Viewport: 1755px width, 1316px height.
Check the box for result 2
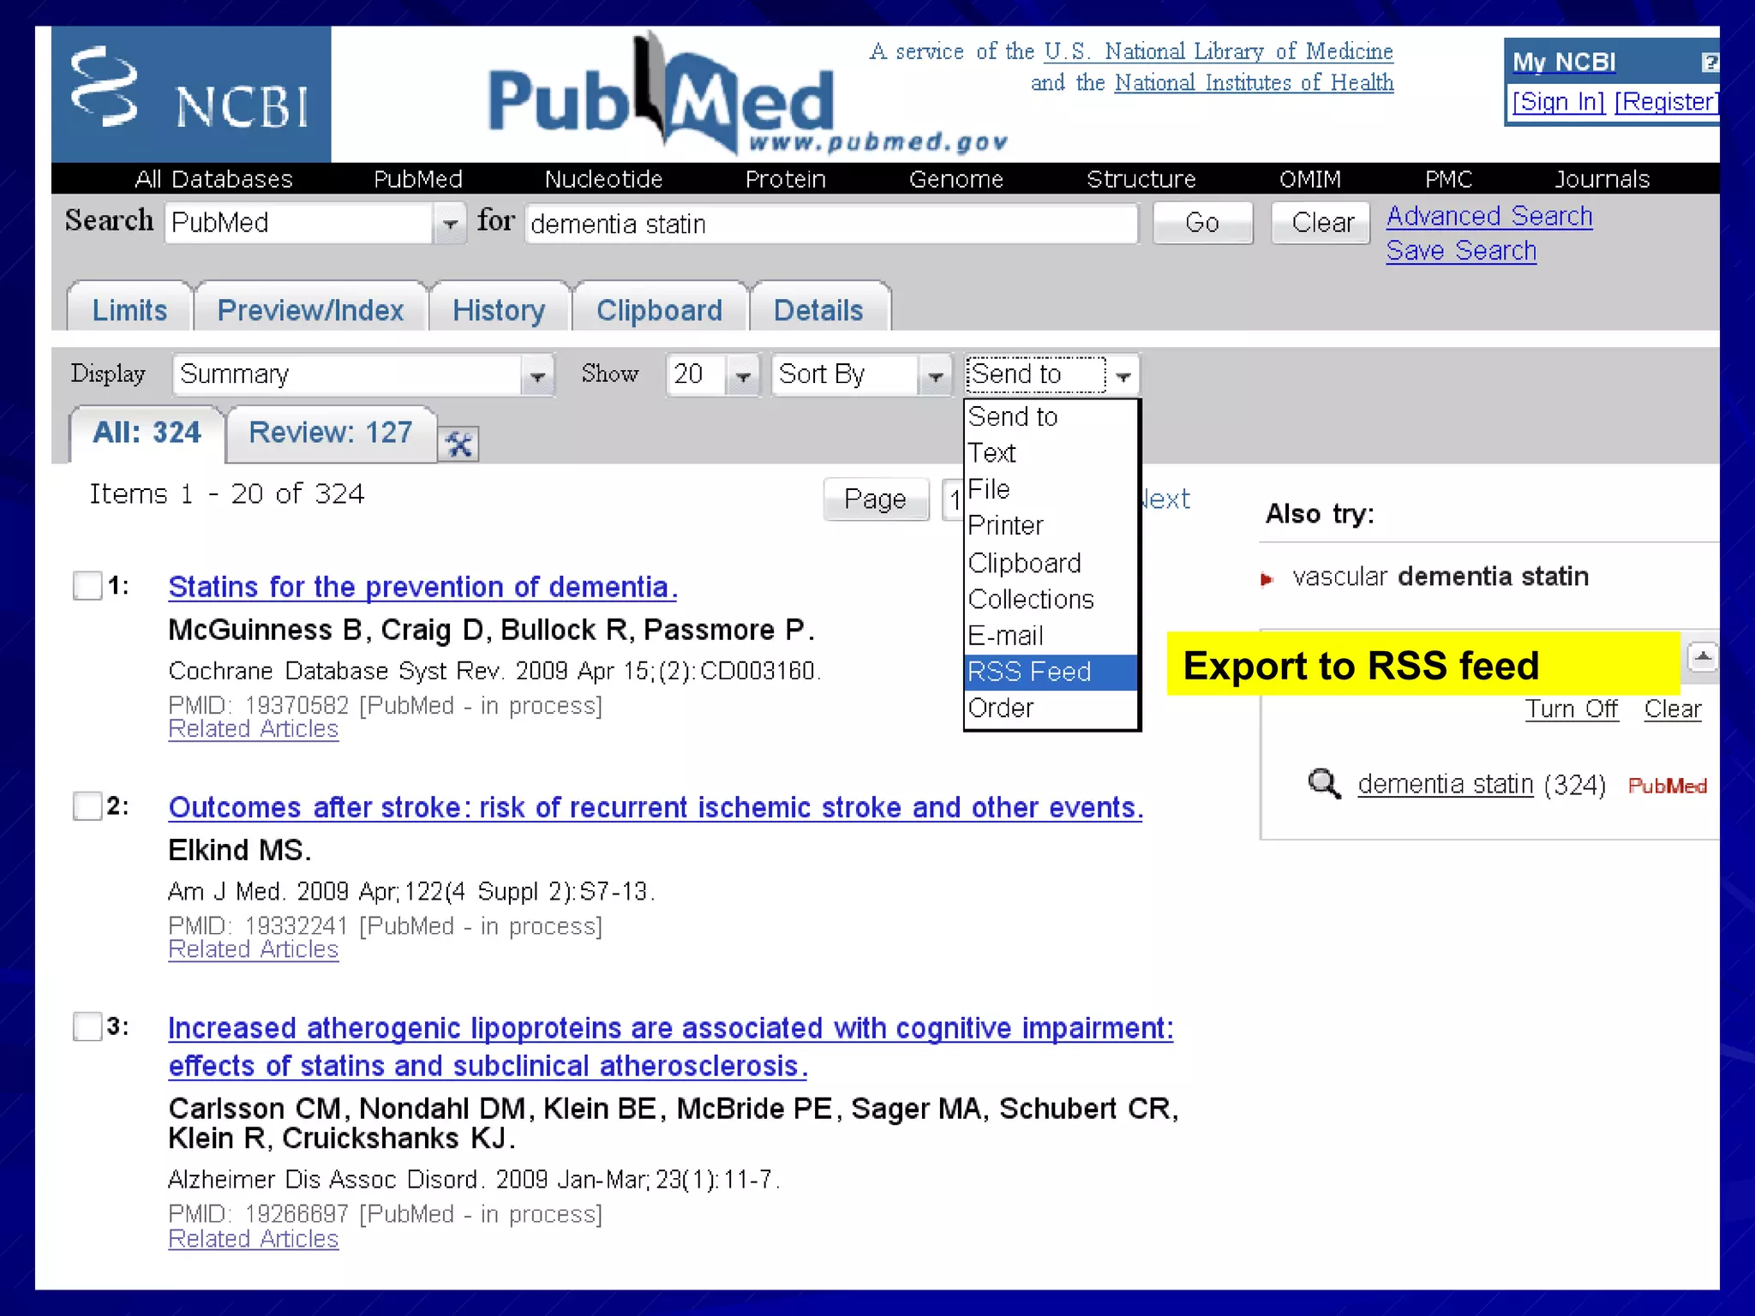(87, 806)
